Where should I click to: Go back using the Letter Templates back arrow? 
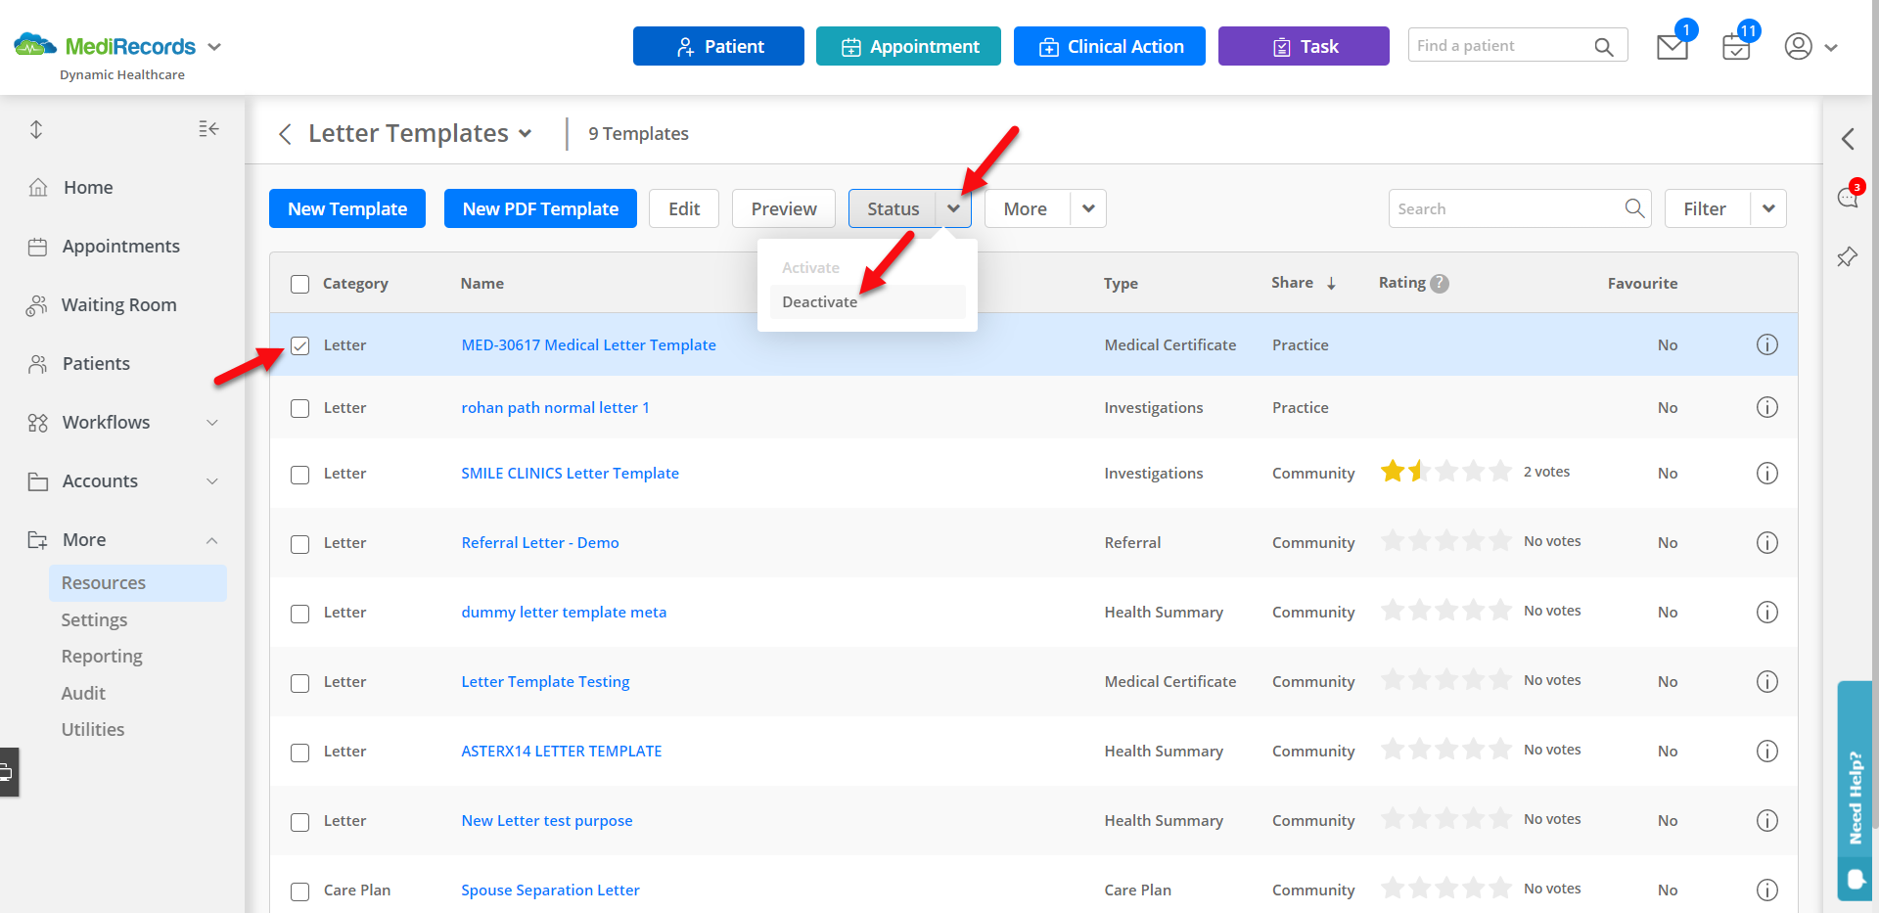coord(285,134)
